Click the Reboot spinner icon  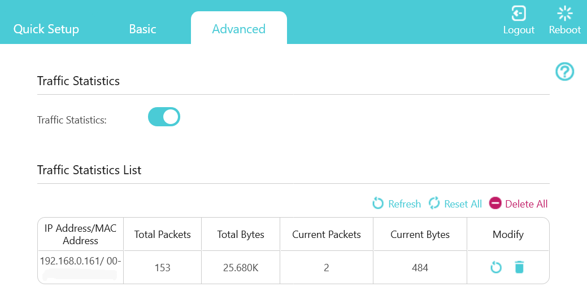click(x=564, y=13)
